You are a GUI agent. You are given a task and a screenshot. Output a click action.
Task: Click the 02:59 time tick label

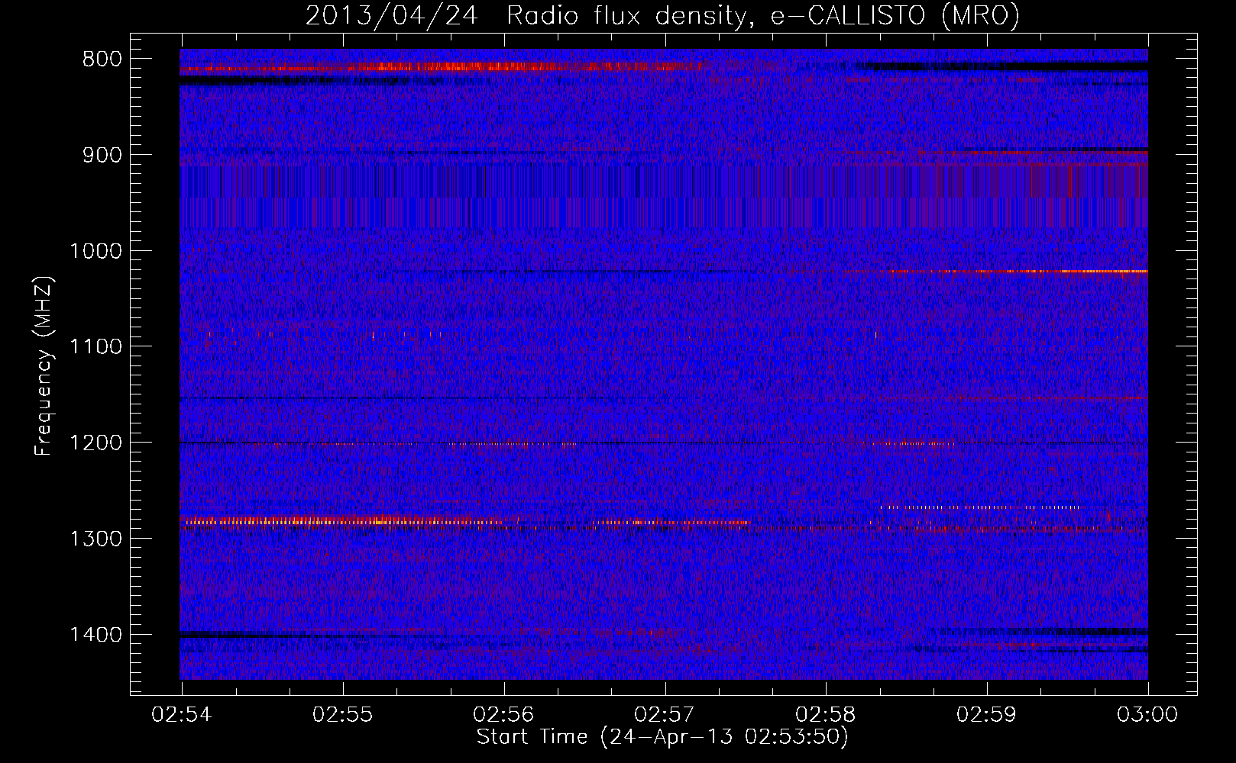tap(988, 714)
